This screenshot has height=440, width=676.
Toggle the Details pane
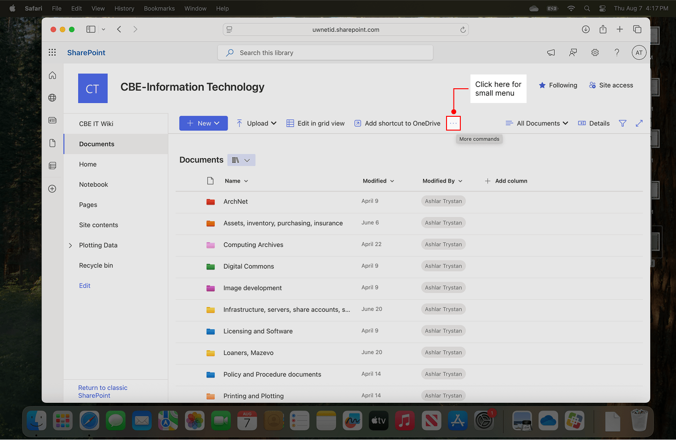[594, 123]
